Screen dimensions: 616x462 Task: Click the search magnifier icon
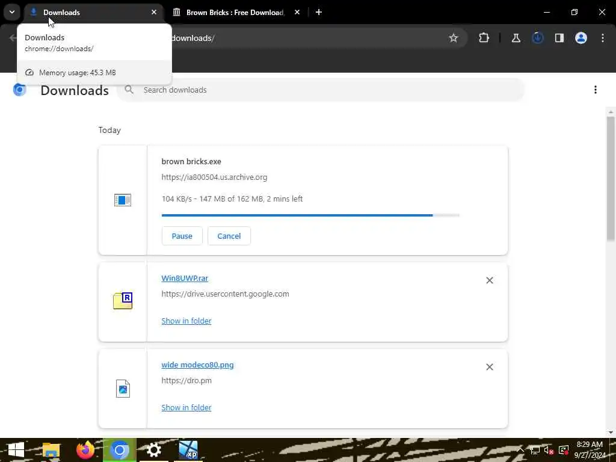point(129,90)
